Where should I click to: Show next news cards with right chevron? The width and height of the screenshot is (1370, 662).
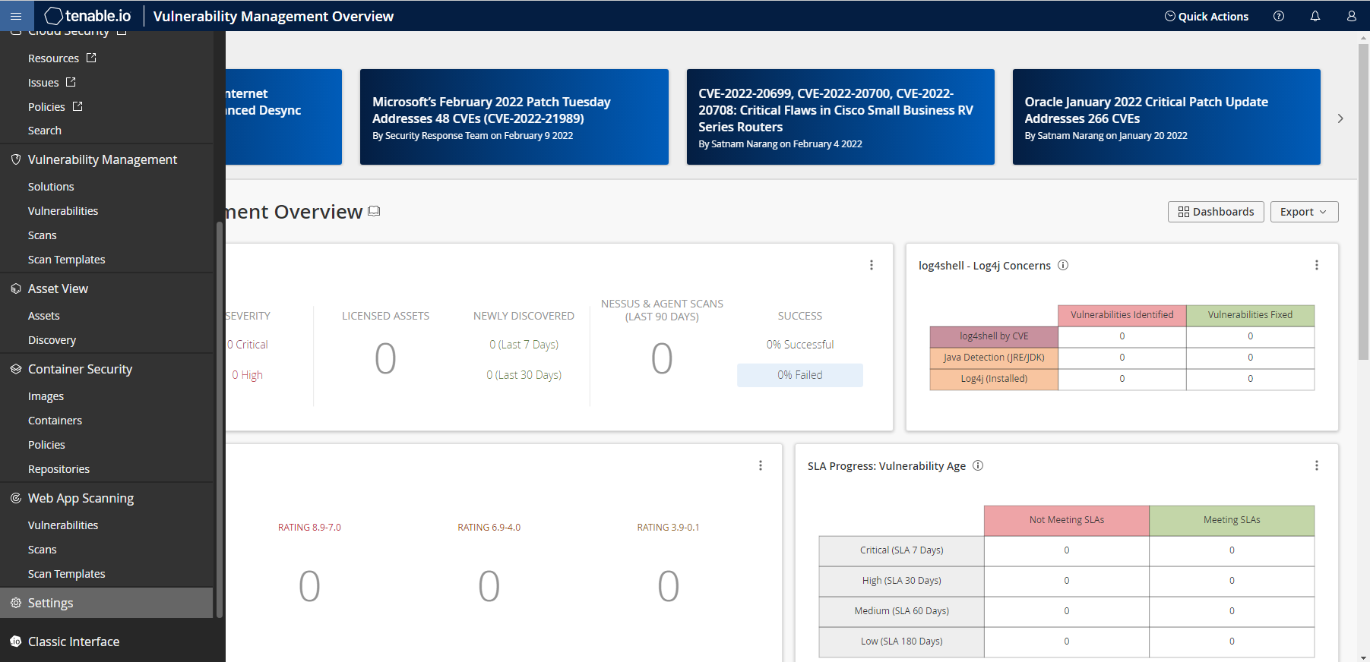(1340, 118)
